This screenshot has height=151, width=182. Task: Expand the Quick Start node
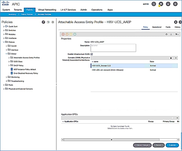[4, 26]
